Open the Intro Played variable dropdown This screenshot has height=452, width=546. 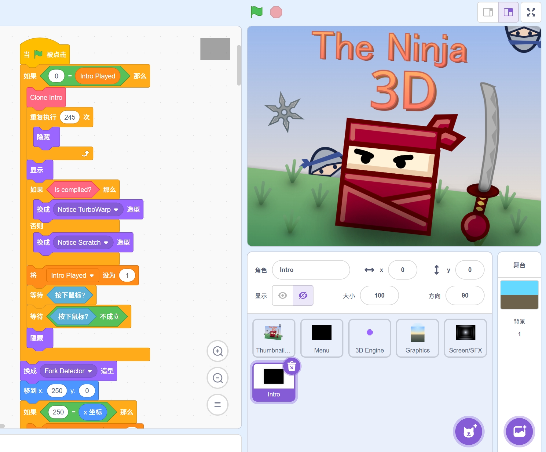(x=92, y=276)
